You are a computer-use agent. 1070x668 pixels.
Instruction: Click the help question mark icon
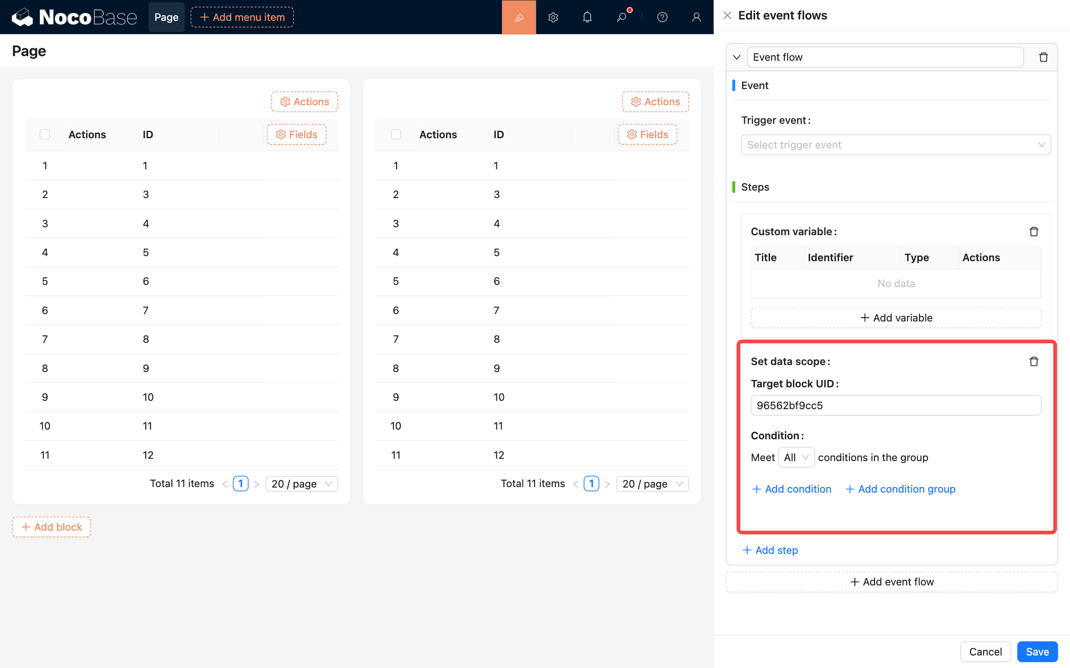tap(662, 17)
